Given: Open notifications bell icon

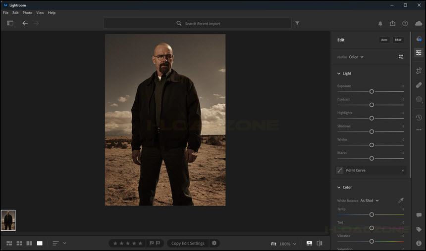Looking at the screenshot, I should click(x=380, y=24).
